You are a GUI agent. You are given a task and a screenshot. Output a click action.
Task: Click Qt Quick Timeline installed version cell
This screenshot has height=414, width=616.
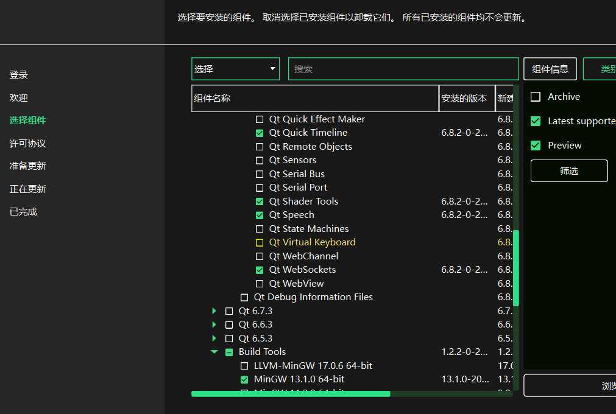pos(464,133)
